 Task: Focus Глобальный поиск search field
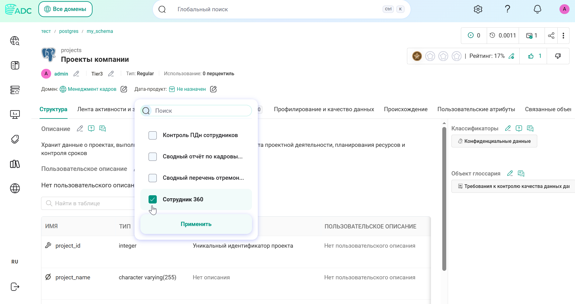point(281,9)
